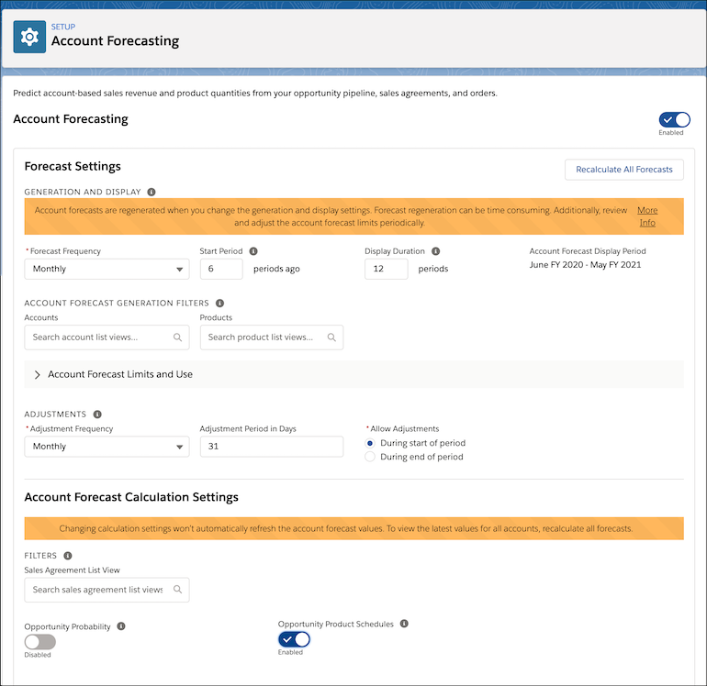Click search icon in Sales Agreement field
Image resolution: width=707 pixels, height=686 pixels.
point(177,589)
